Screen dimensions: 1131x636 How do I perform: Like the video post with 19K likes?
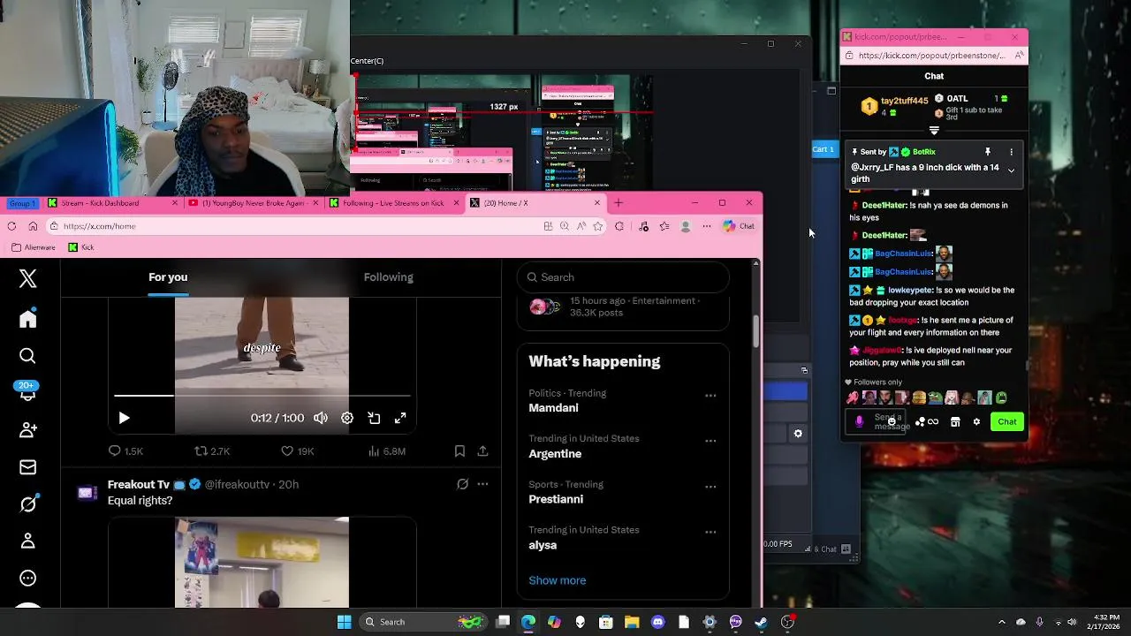297,451
